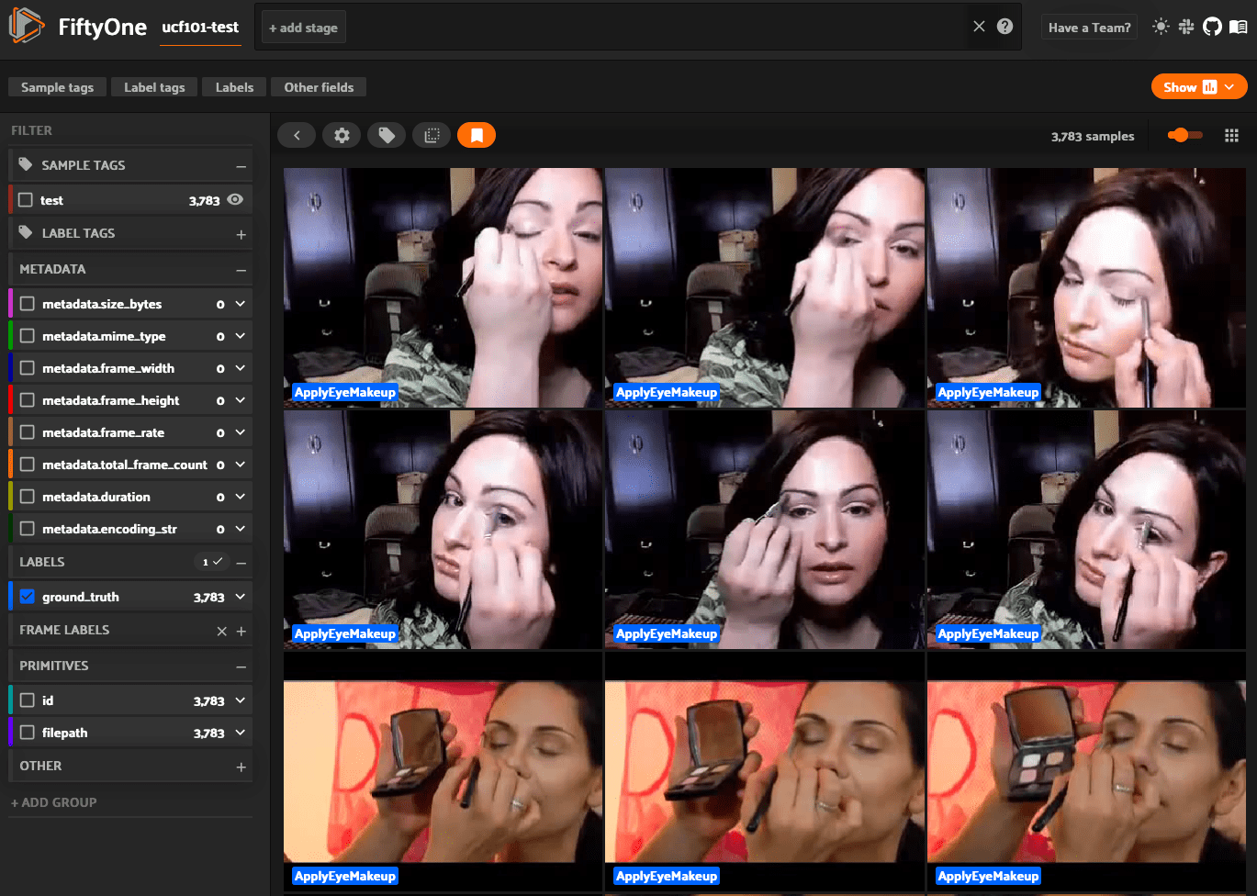Click the orange bookmark icon

pos(477,136)
